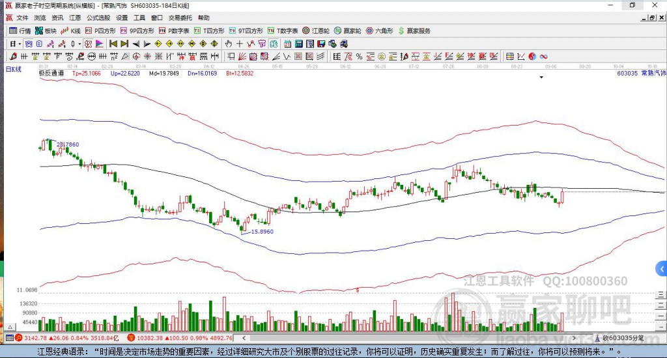Click the black right-arrow move-forward icon
667x358 pixels.
(x=147, y=44)
